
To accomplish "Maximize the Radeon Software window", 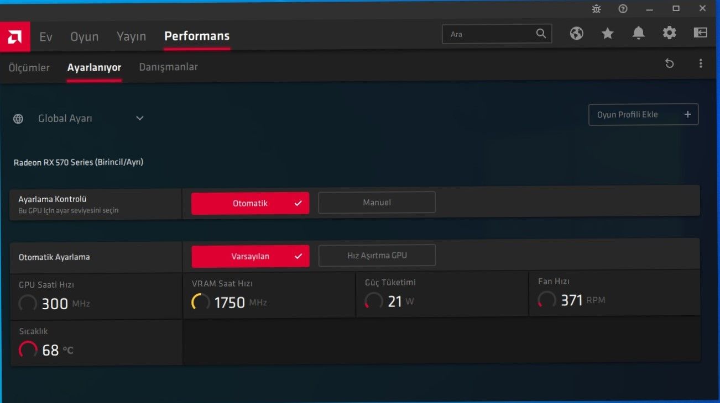I will click(x=676, y=8).
